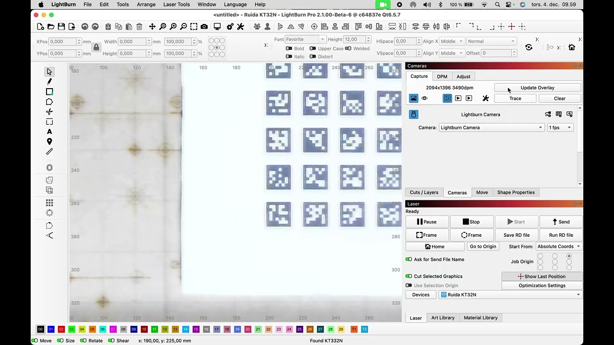
Task: Toggle Ask for Send File Name
Action: [x=409, y=259]
